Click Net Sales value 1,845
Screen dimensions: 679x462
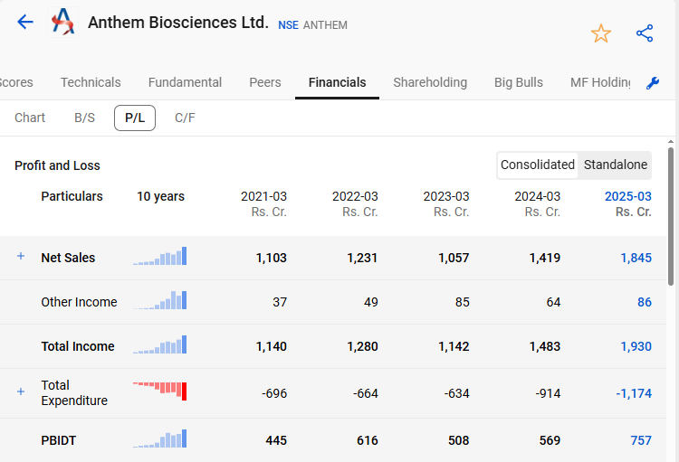(x=636, y=258)
